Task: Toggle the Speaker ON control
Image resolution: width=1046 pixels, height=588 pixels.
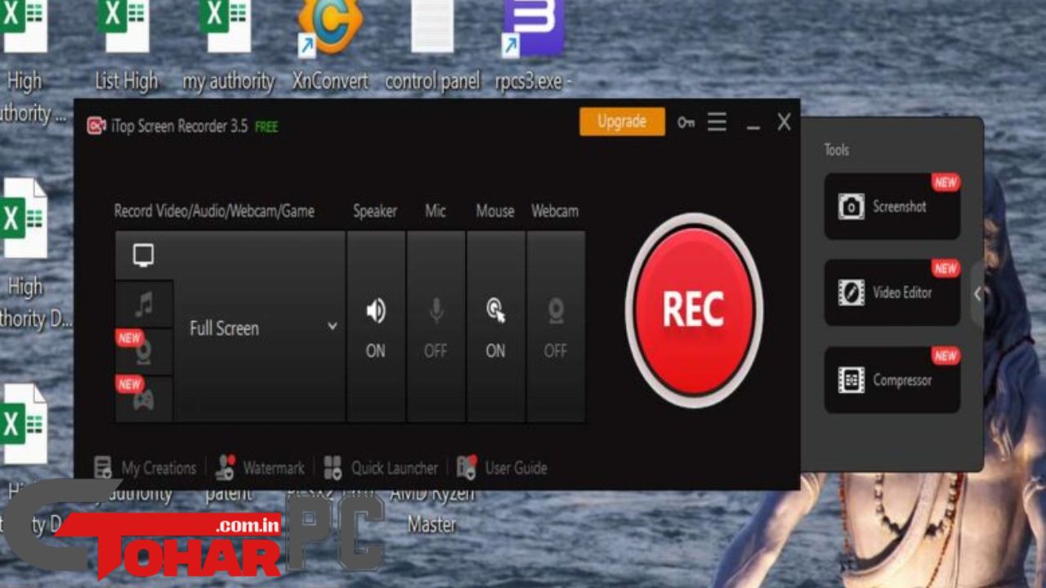Action: coord(376,327)
